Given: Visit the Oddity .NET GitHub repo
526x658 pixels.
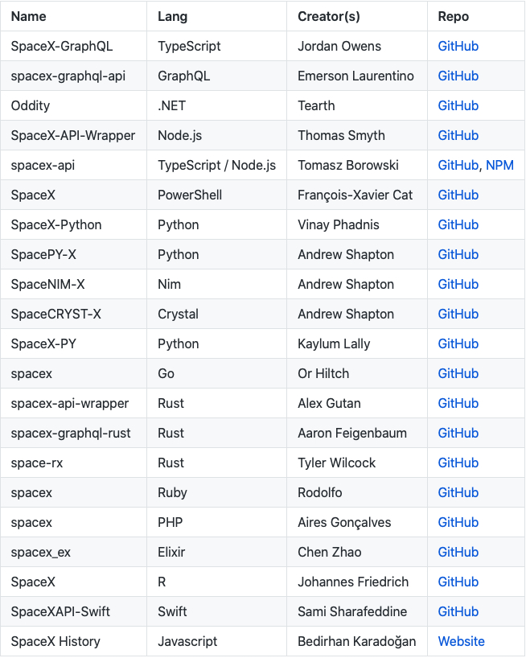Looking at the screenshot, I should click(x=458, y=105).
